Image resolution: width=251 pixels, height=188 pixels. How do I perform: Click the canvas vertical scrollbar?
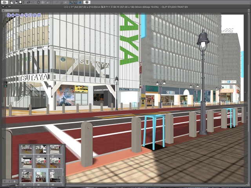249,99
